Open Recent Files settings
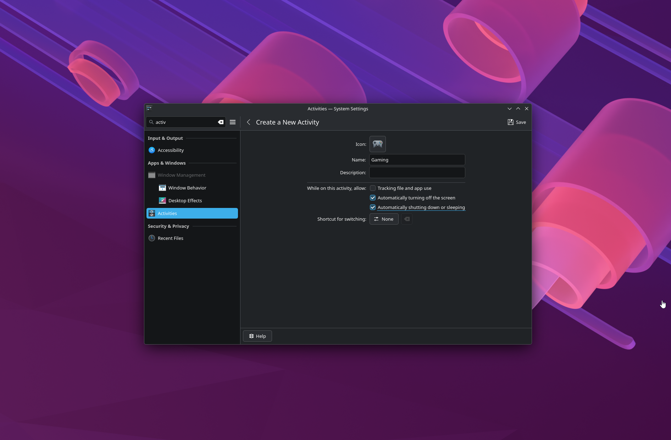 [x=192, y=238]
